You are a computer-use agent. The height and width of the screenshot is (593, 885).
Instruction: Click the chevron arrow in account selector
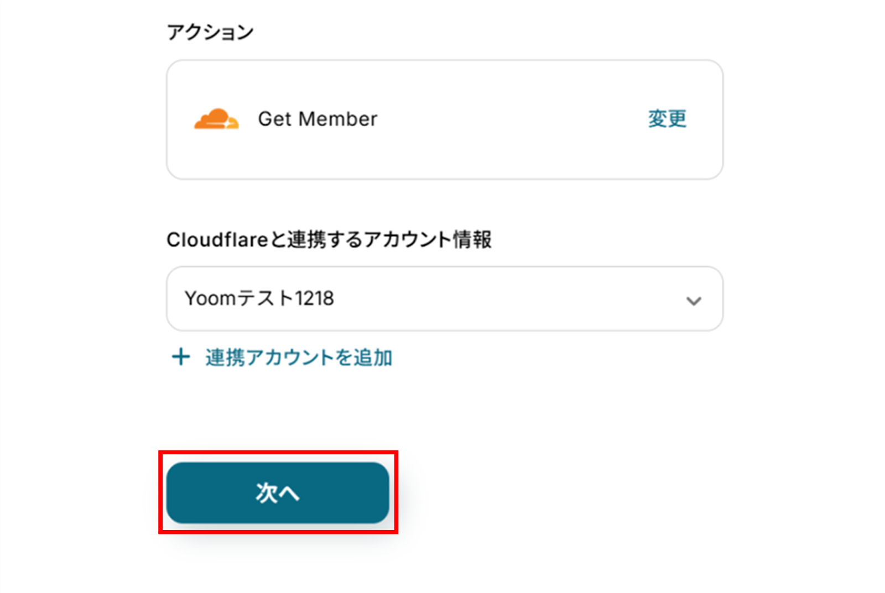click(693, 301)
